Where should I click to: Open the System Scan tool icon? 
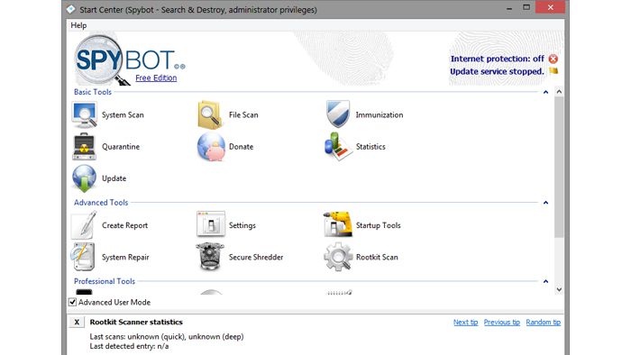coord(84,114)
